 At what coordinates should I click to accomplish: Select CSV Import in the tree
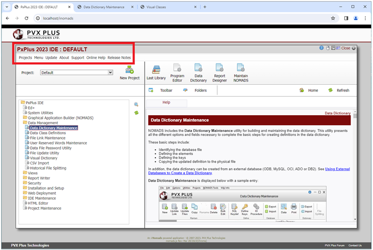pyautogui.click(x=39, y=163)
